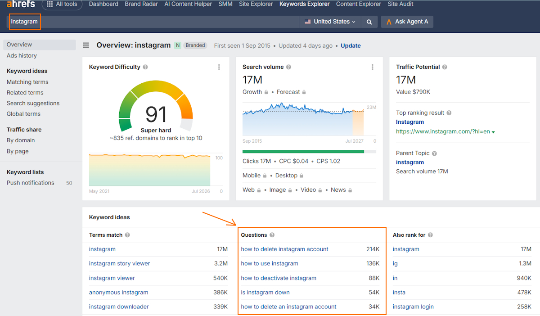This screenshot has width=540, height=316.
Task: Open question how to delete instagram account
Action: 285,249
